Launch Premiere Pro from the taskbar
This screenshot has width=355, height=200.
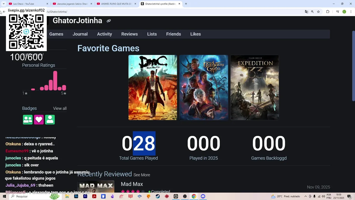[x=85, y=196]
